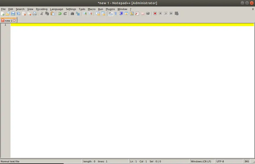The height and width of the screenshot is (164, 255).
Task: Click the Replace toolbar icon
Action: 78,14
